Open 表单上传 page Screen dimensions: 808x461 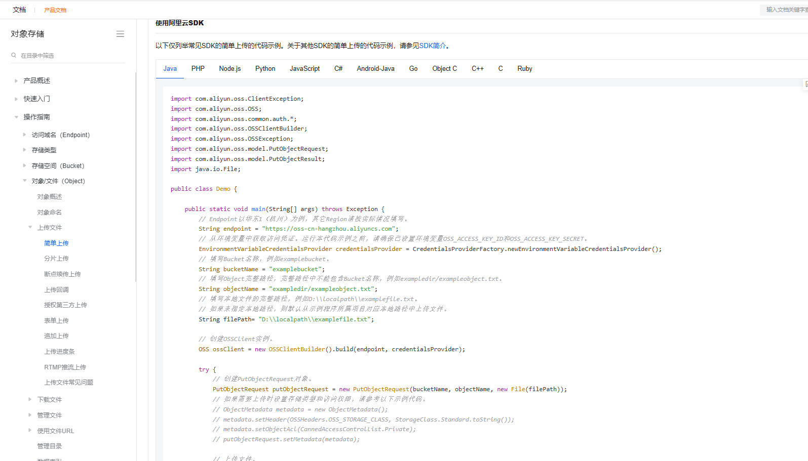[x=56, y=321]
